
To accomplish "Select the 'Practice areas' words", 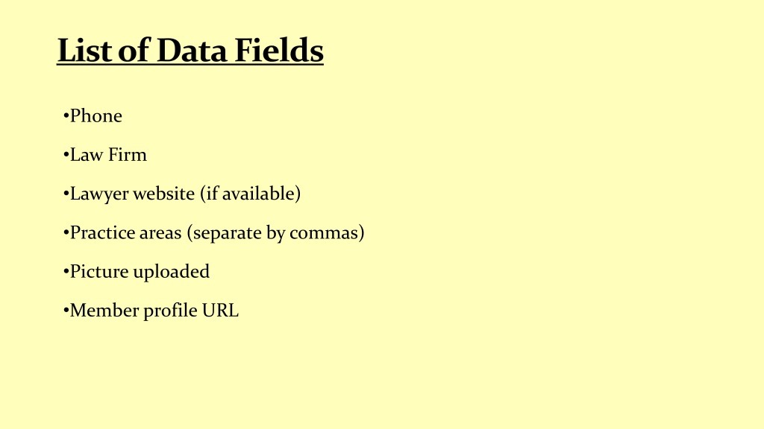I will [x=125, y=232].
